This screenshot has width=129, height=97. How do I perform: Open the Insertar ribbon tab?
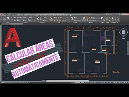pyautogui.click(x=9, y=16)
